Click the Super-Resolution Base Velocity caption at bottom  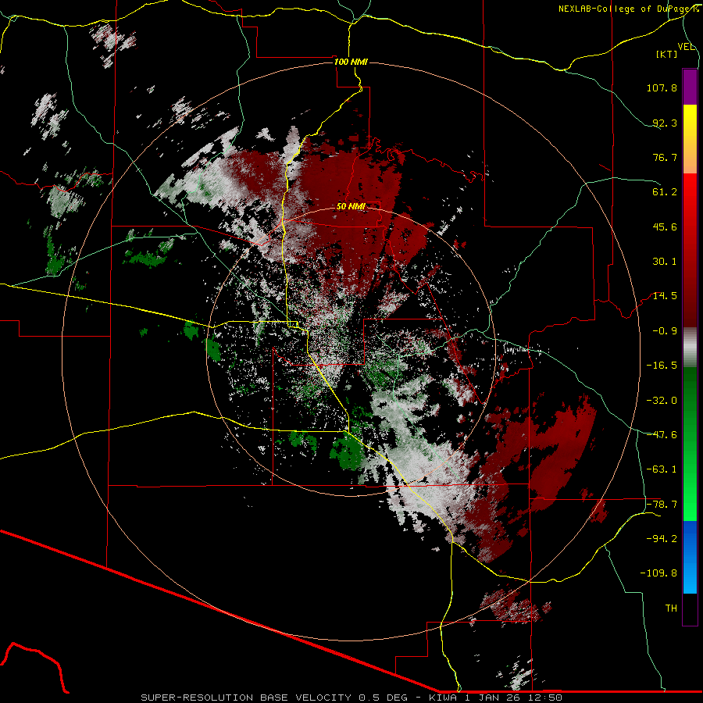click(x=351, y=698)
